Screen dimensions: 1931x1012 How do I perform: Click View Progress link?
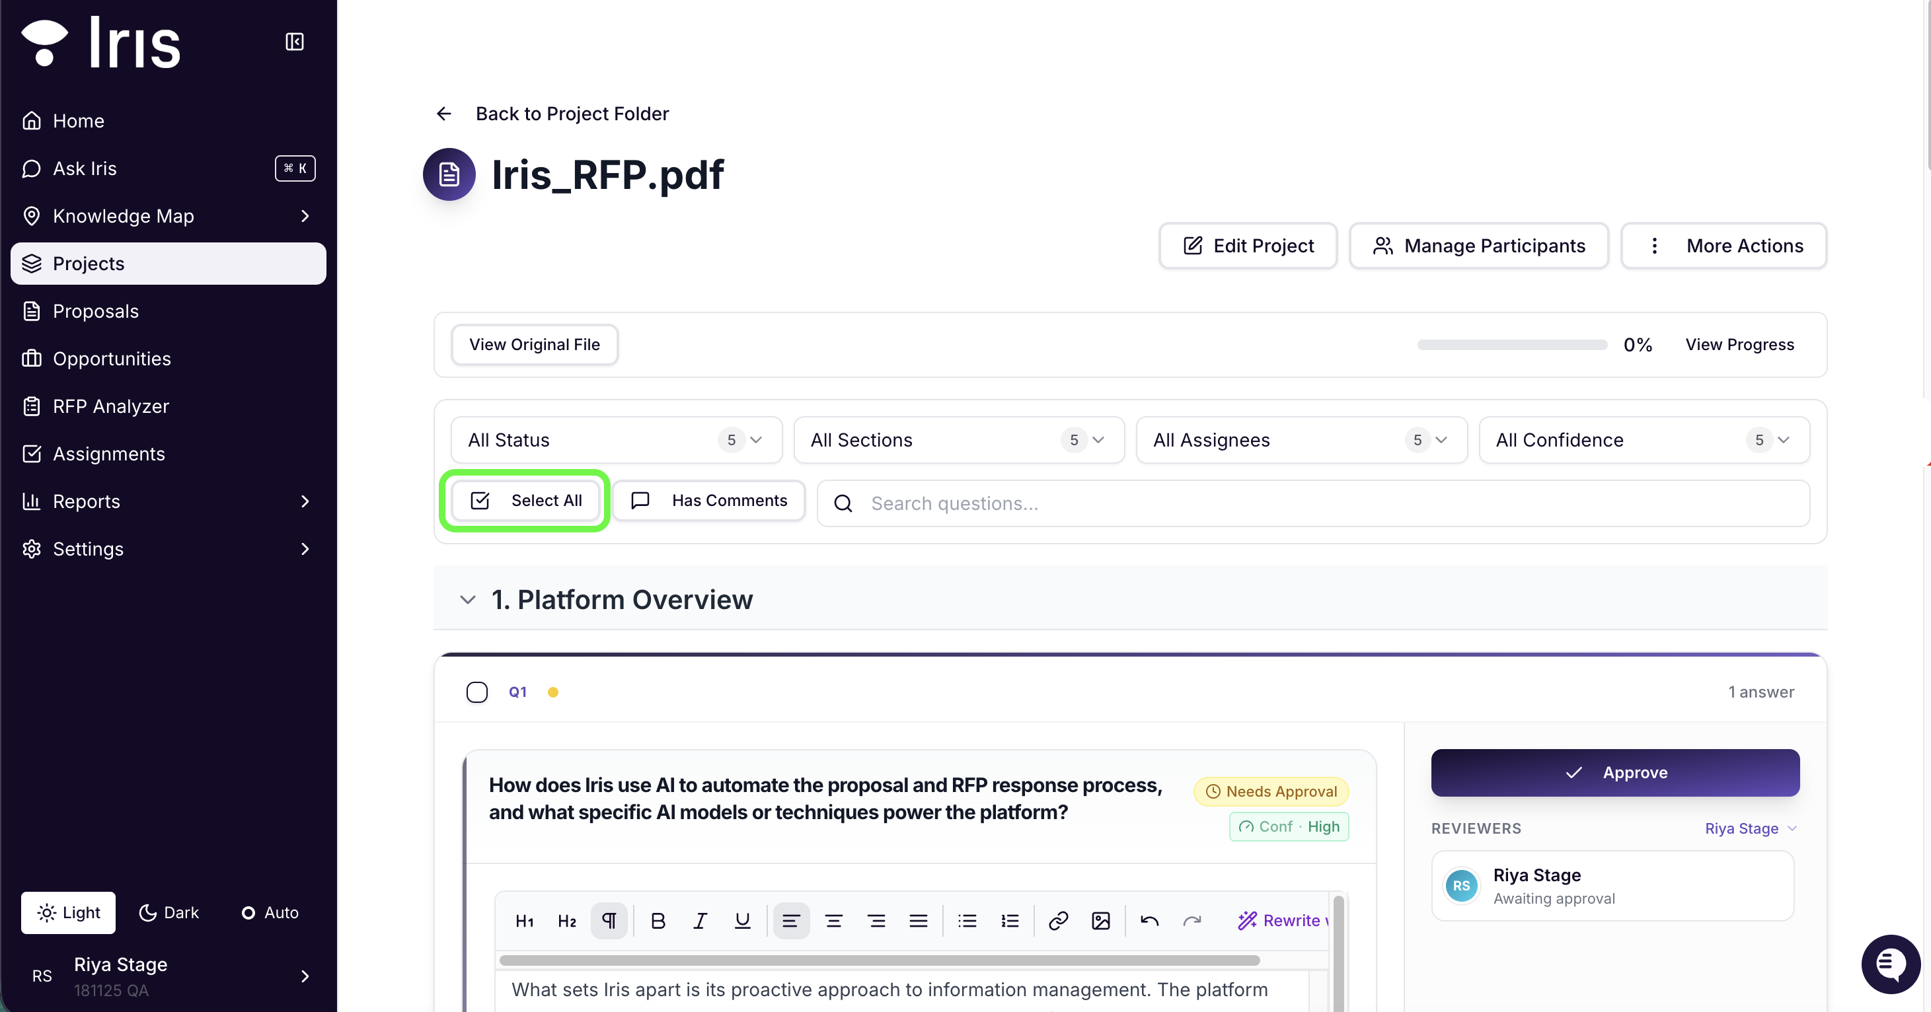(x=1740, y=345)
